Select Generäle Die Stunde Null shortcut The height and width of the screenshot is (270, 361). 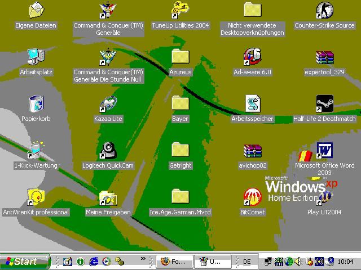(x=108, y=57)
